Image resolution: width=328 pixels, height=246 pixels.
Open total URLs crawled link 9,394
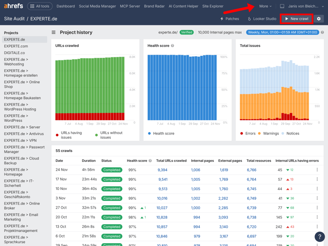click(x=162, y=170)
